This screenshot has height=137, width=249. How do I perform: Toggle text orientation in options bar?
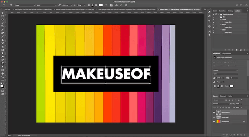[11, 5]
